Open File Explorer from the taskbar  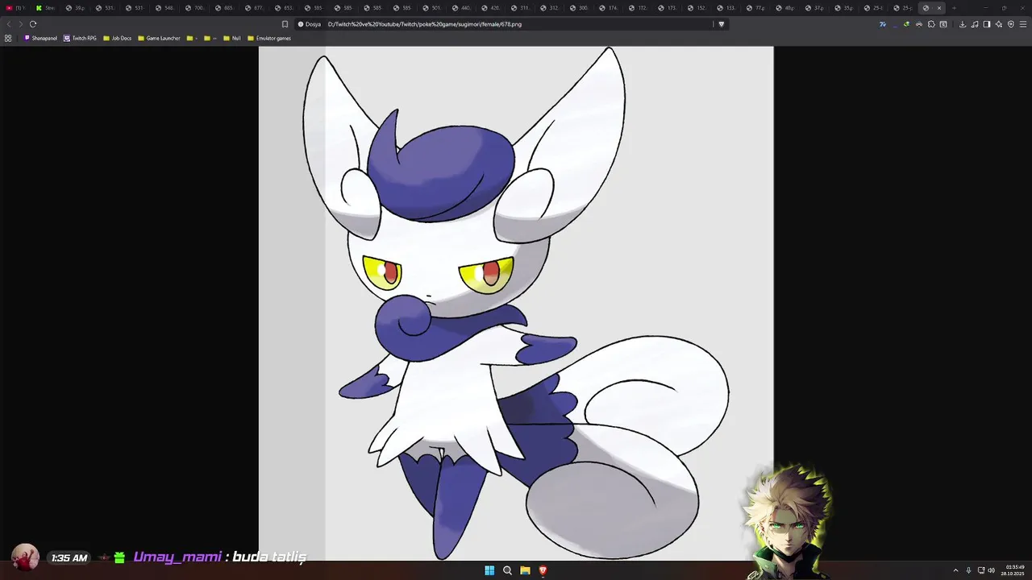525,570
